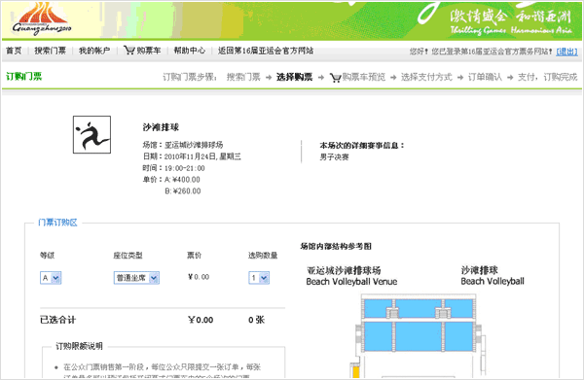Expand the 等级 A dropdown

click(51, 278)
